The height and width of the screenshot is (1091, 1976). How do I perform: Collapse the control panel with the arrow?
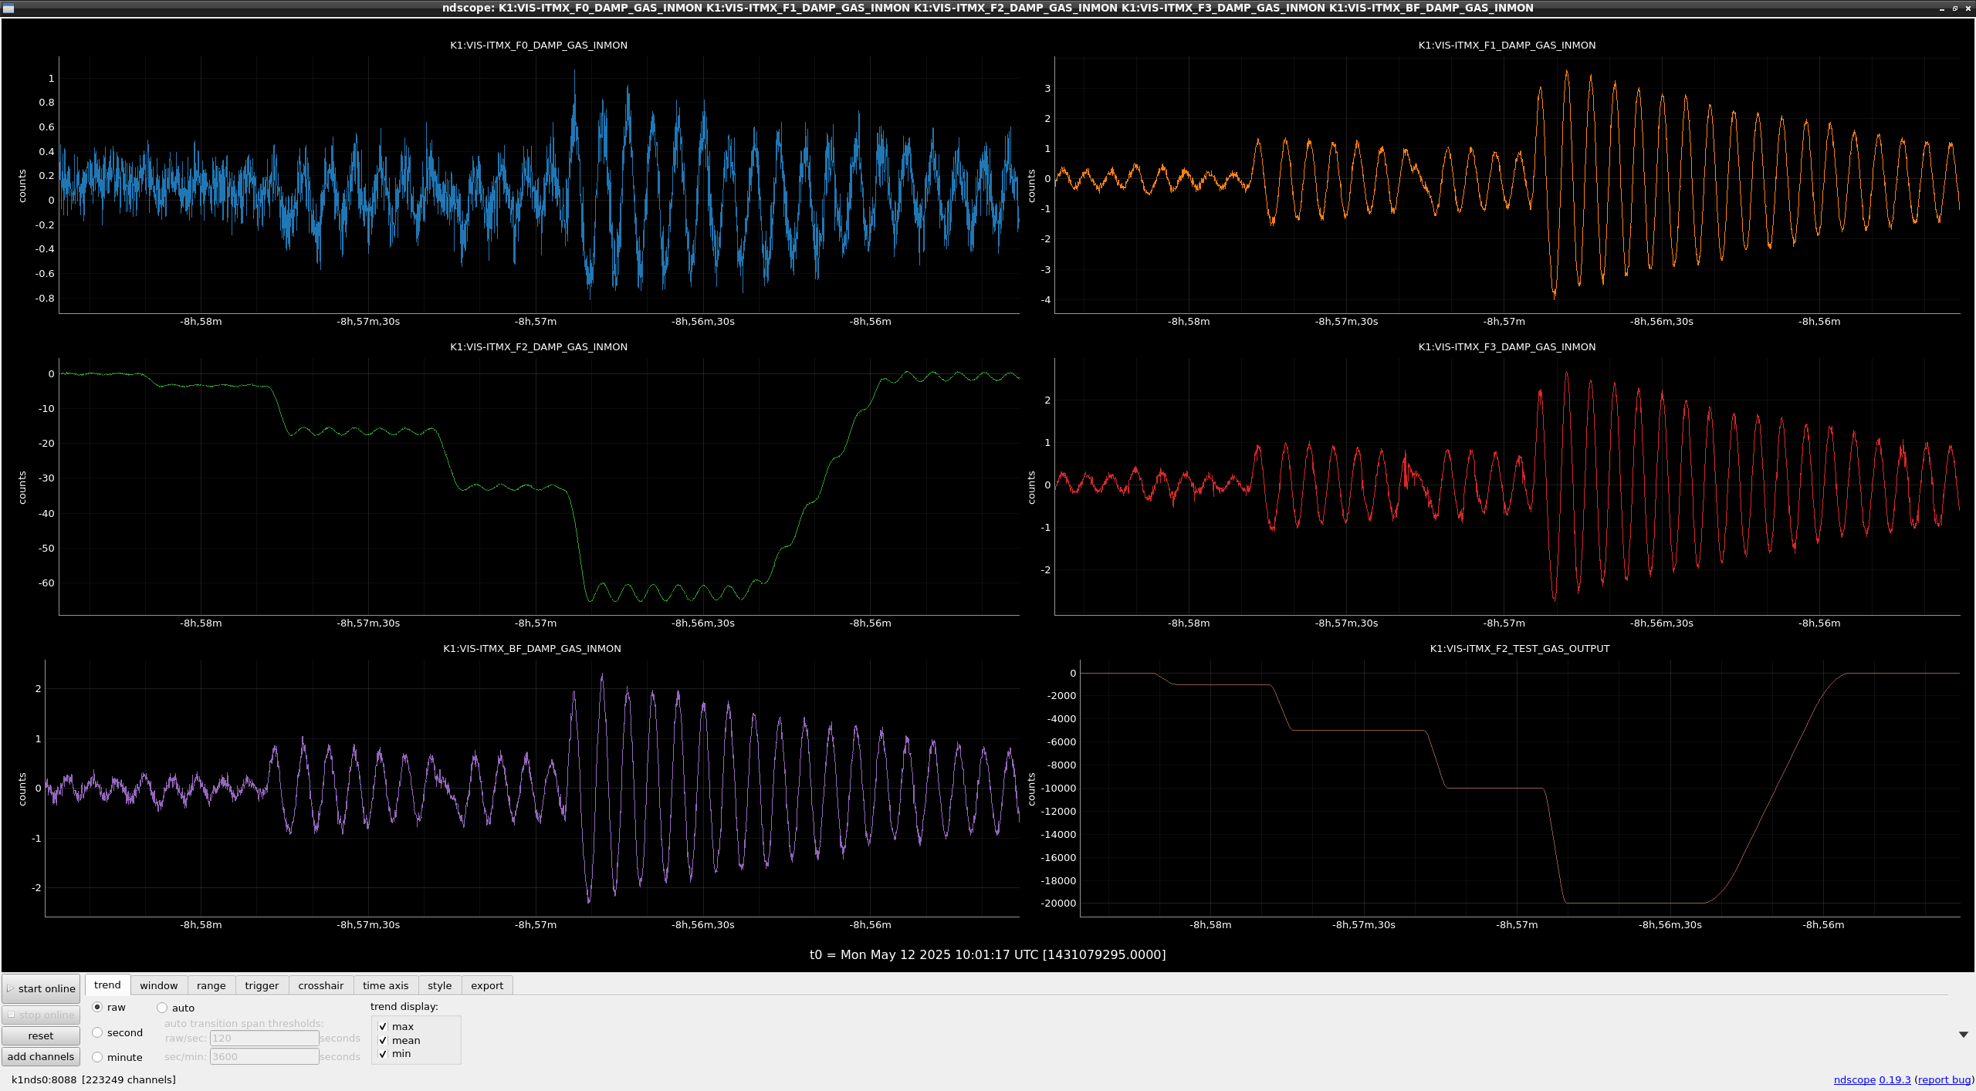click(1963, 1034)
